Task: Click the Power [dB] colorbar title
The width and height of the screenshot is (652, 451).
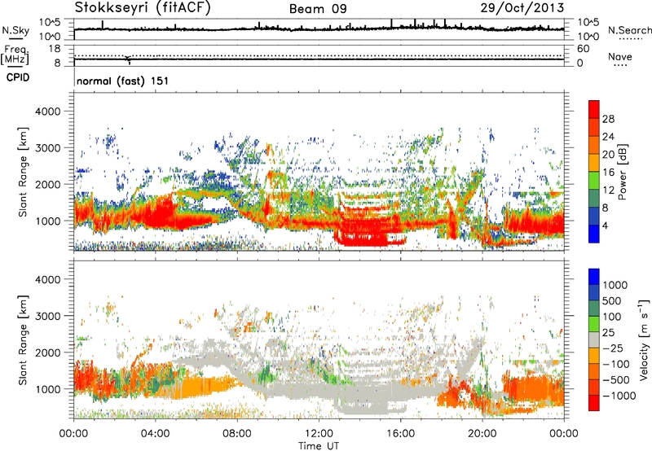Action: click(x=622, y=172)
